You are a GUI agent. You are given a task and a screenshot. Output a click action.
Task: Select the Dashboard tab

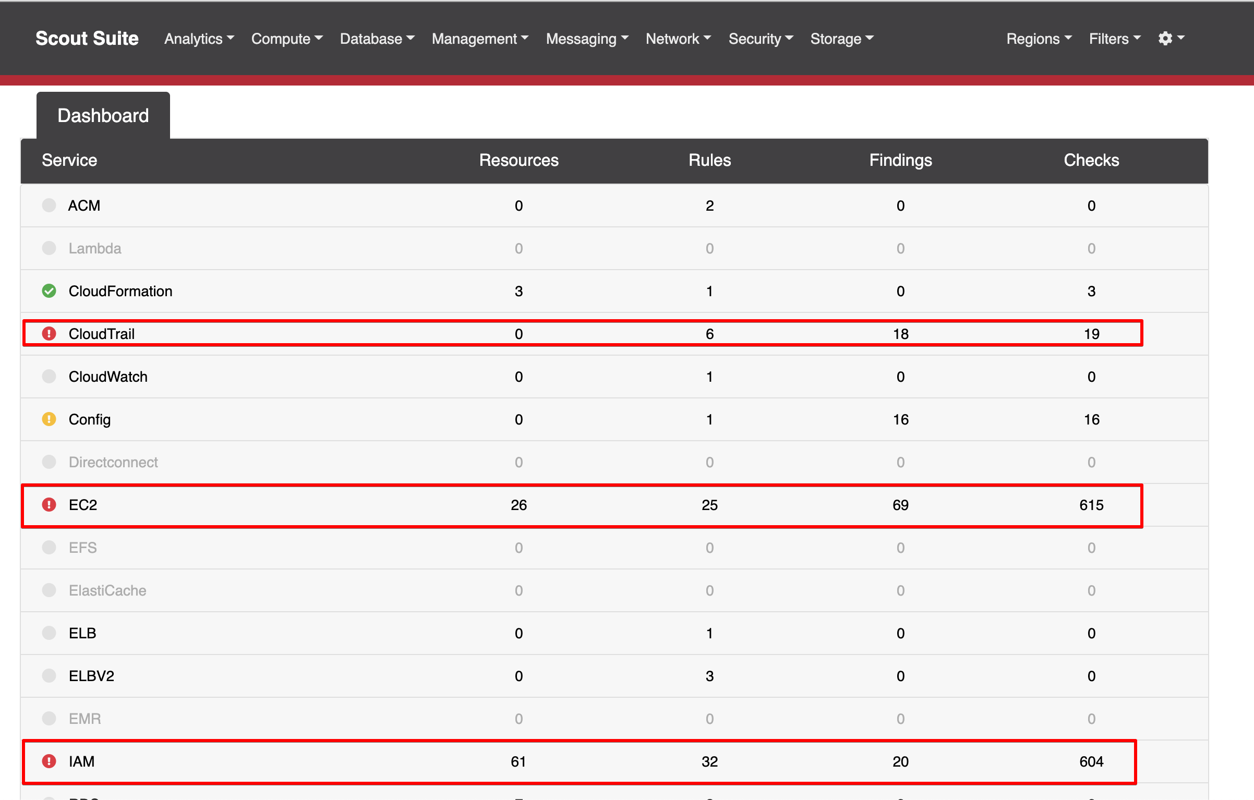click(x=103, y=115)
